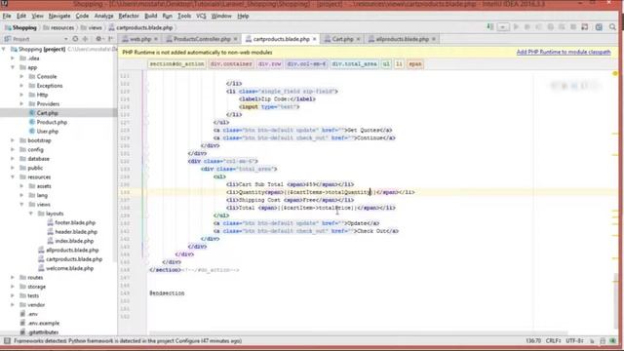The height and width of the screenshot is (351, 624).
Task: Click Add PHP Runtime to module classpath link
Action: click(564, 52)
